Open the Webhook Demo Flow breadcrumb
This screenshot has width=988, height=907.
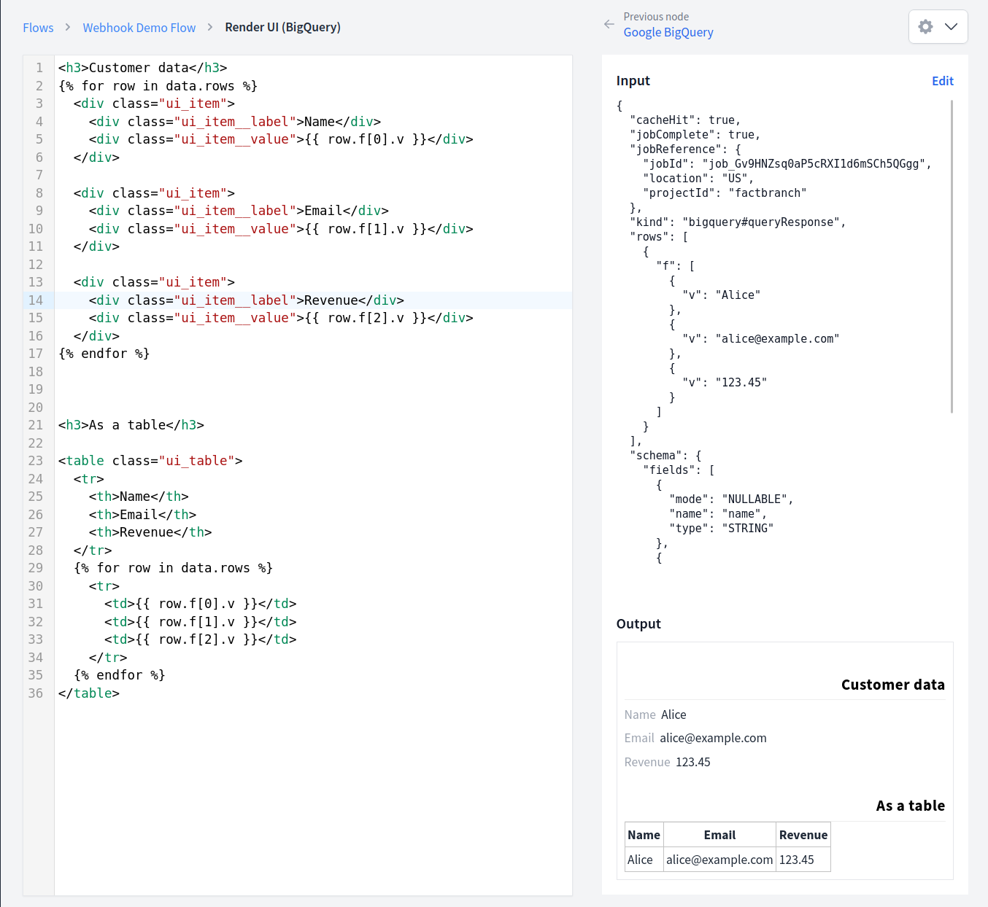click(x=139, y=27)
